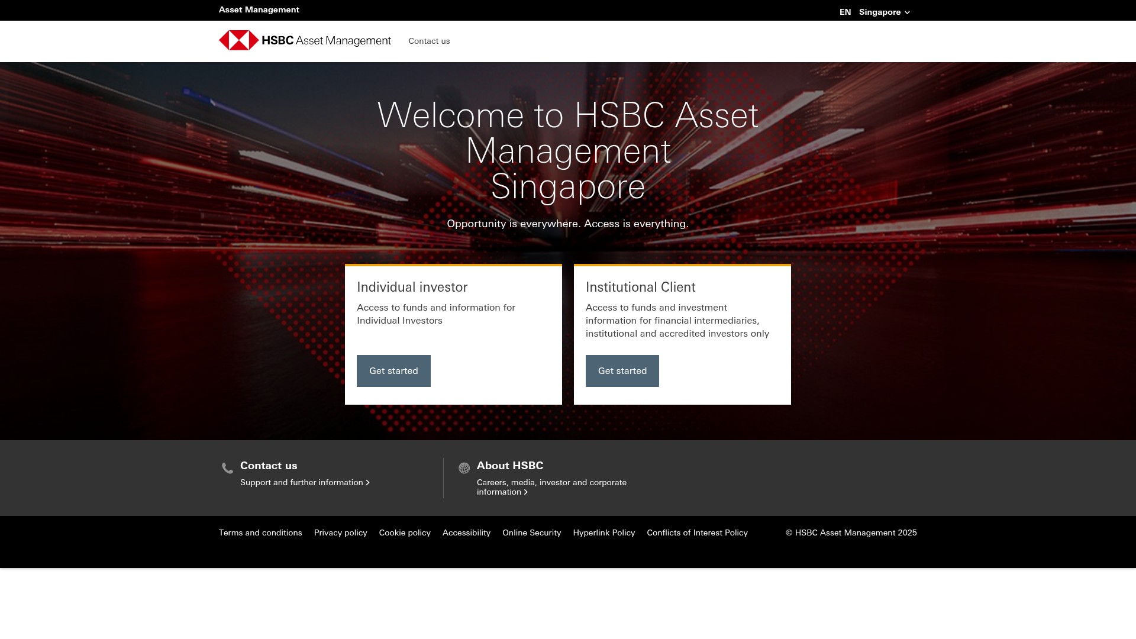Open the About HSBC heading link
The width and height of the screenshot is (1136, 639).
[510, 466]
